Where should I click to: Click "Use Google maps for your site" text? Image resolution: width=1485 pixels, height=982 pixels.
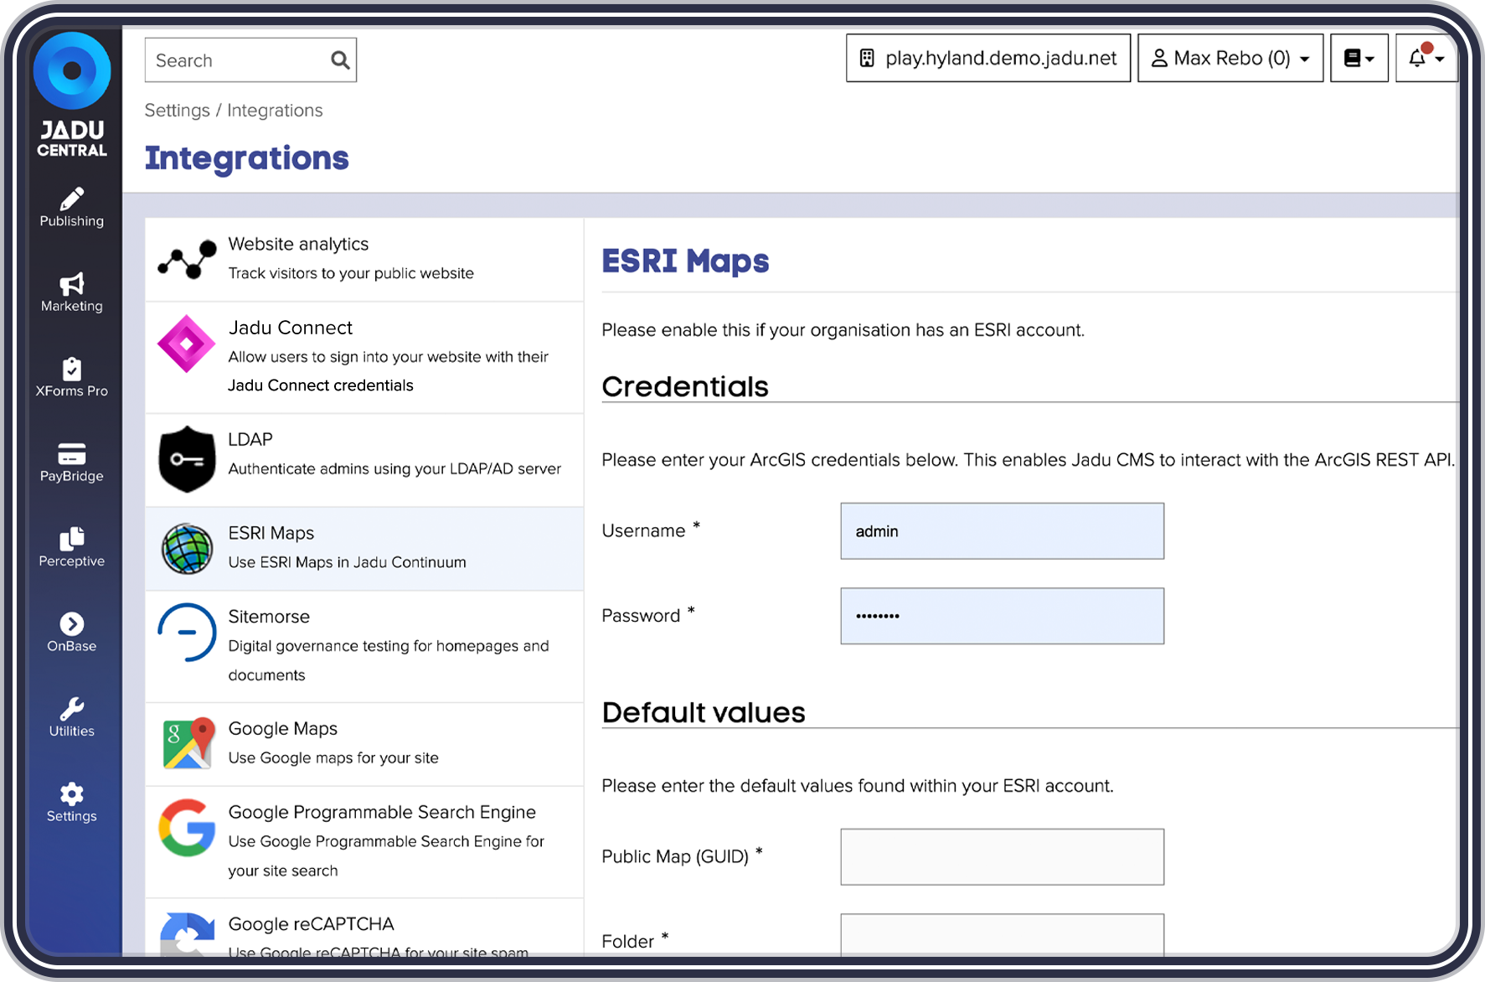(333, 758)
